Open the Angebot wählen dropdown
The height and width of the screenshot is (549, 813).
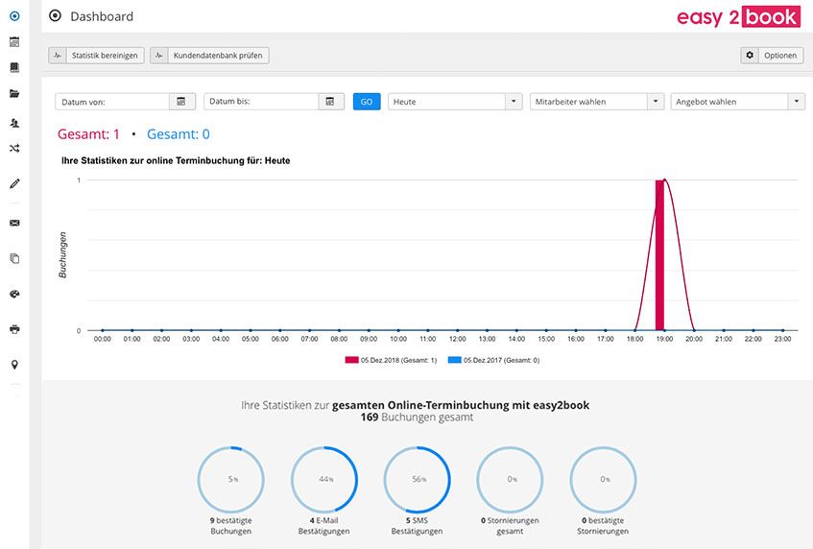click(738, 102)
